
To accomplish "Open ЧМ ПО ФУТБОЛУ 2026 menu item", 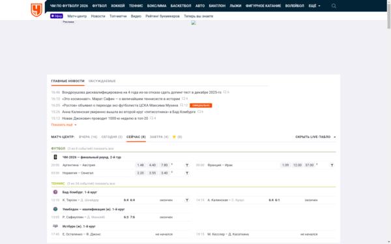I will 69,6.
